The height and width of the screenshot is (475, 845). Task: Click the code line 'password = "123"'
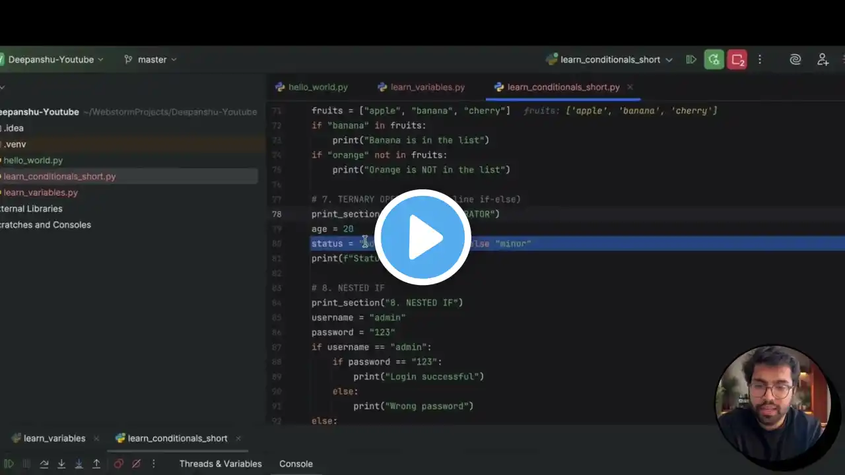353,332
